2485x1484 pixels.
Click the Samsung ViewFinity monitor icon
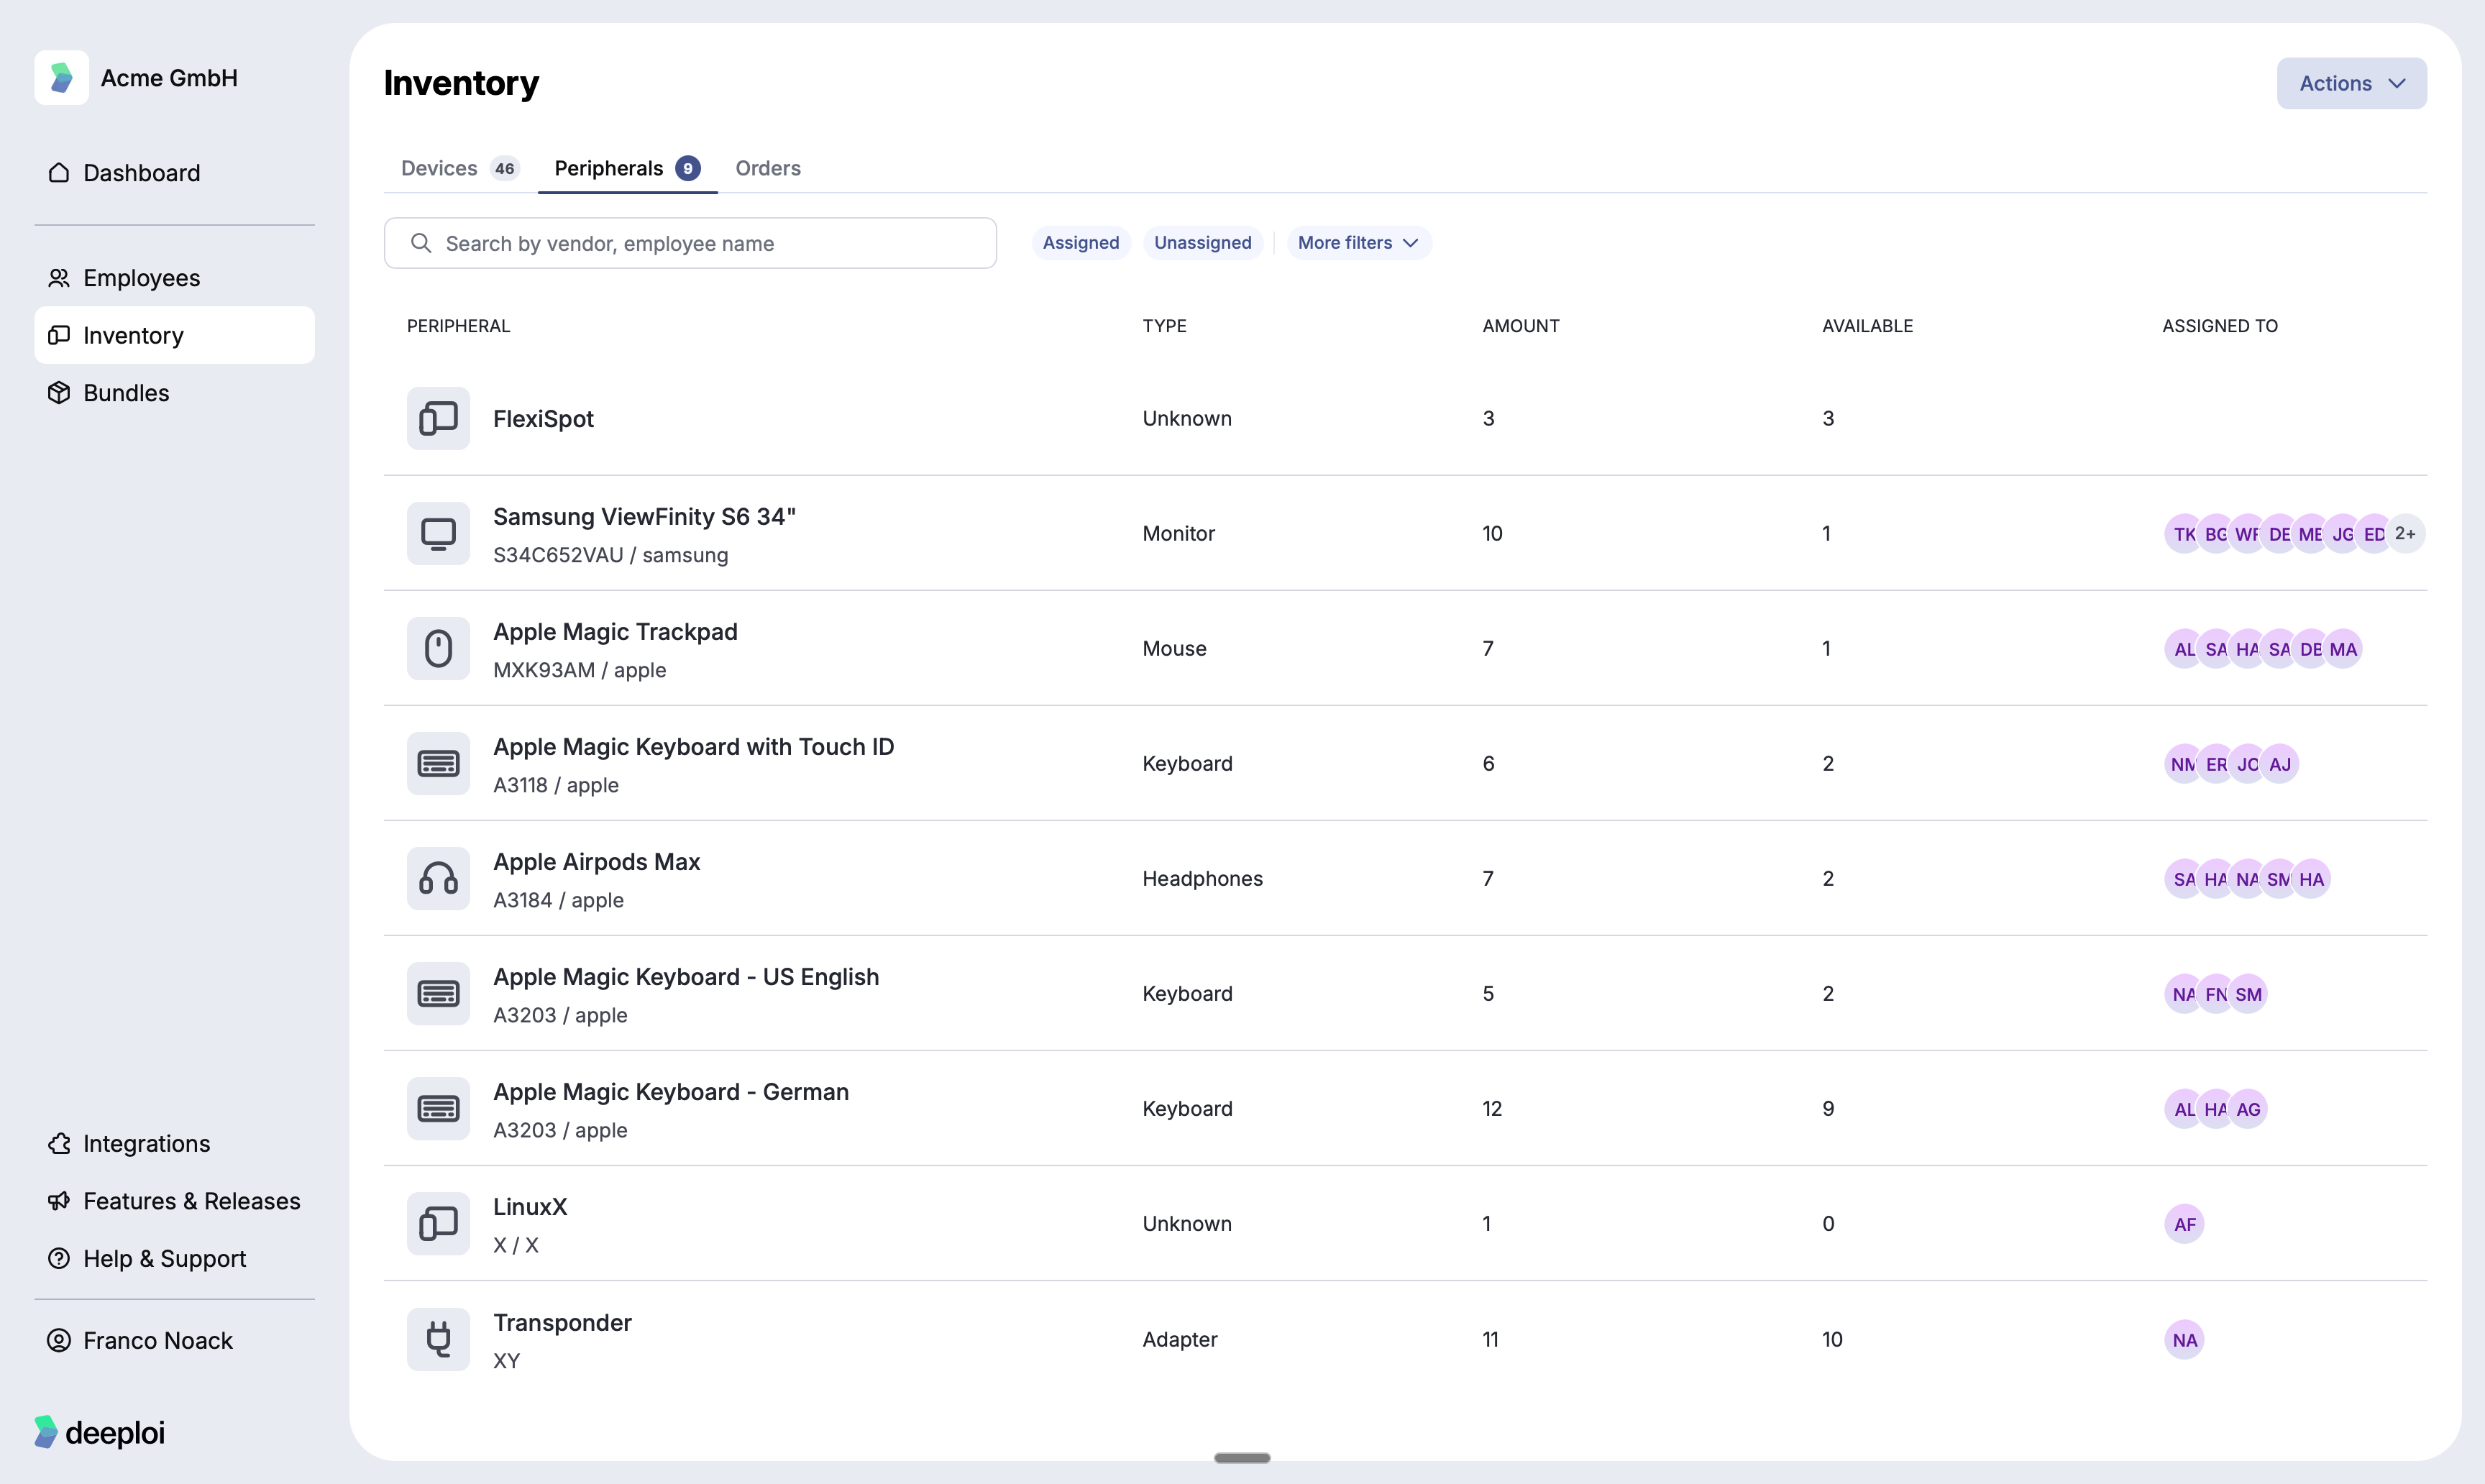[x=438, y=534]
